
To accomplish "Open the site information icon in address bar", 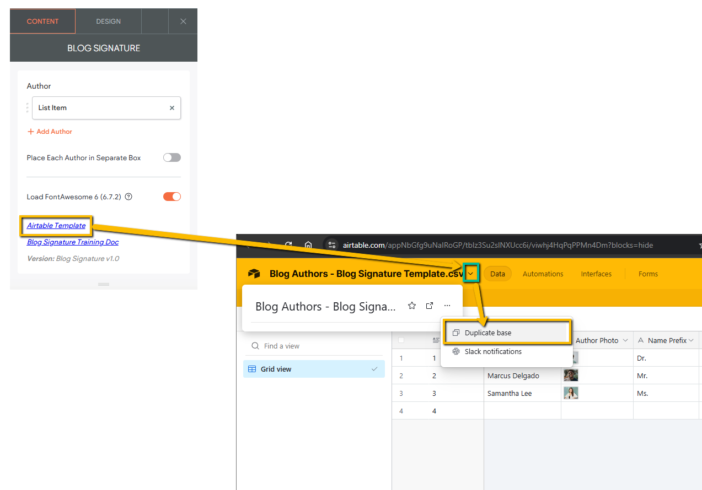I will click(331, 245).
